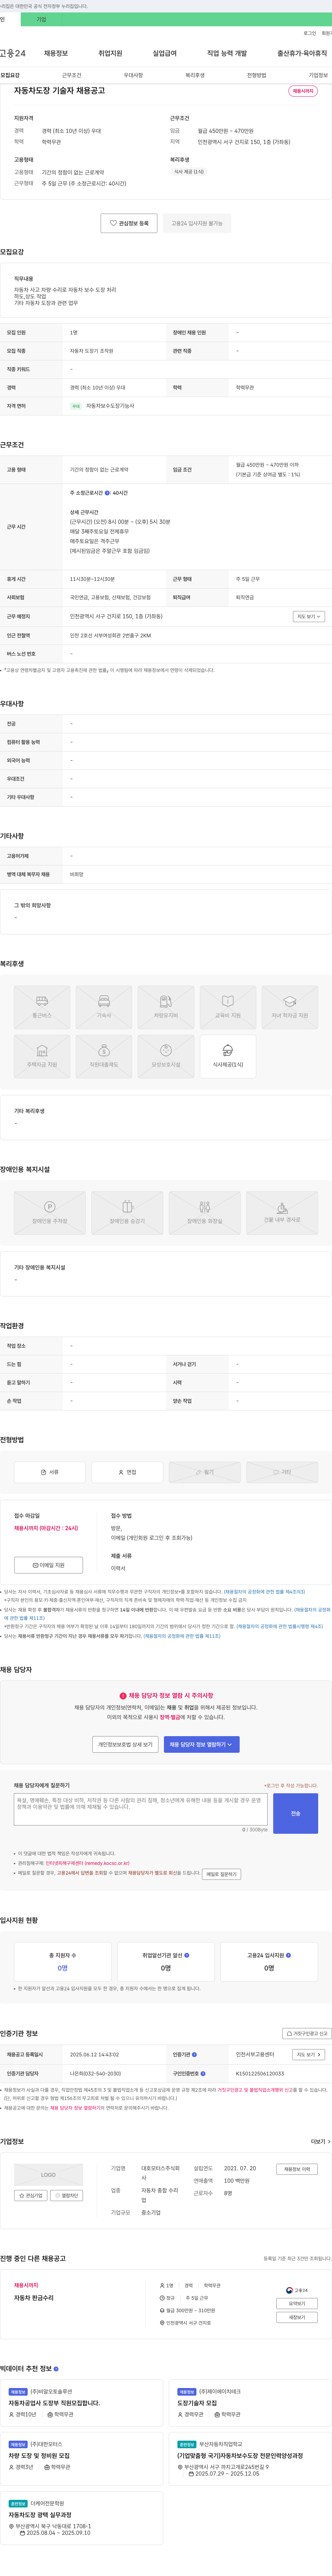The image size is (332, 2576).
Task: Open the 채용정보 menu
Action: 56,53
